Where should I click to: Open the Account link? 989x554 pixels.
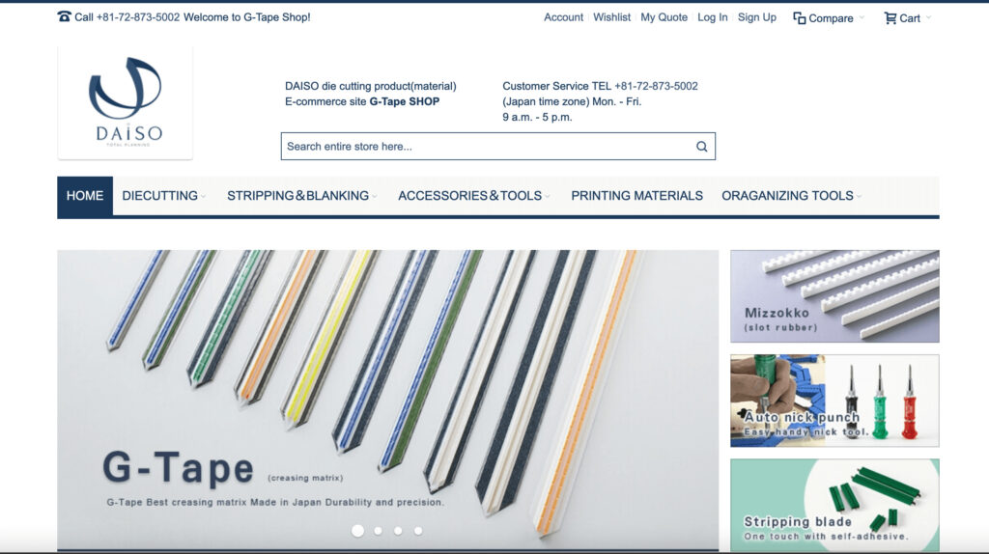click(563, 17)
